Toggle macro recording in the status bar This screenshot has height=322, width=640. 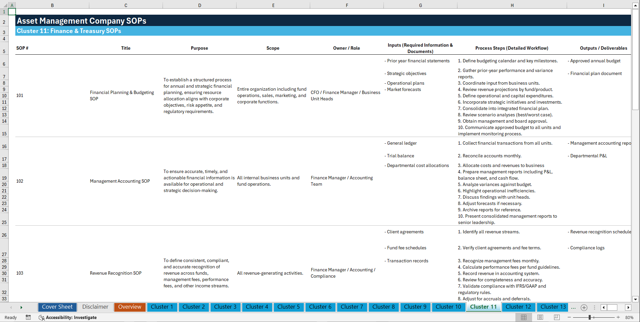click(x=28, y=317)
